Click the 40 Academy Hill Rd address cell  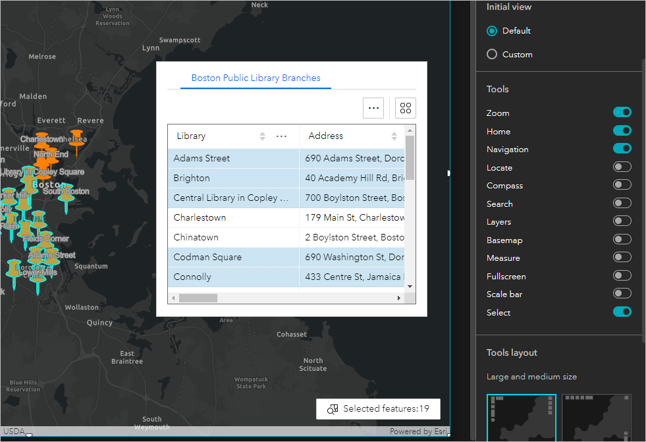pyautogui.click(x=352, y=178)
